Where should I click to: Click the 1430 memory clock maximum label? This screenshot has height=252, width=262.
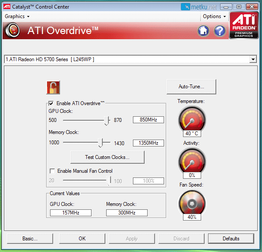pos(119,143)
